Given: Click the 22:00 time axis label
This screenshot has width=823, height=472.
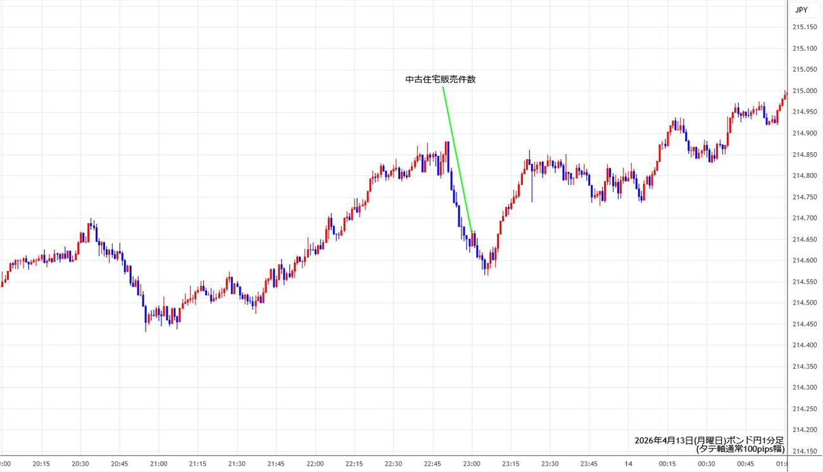Looking at the screenshot, I should (x=315, y=464).
